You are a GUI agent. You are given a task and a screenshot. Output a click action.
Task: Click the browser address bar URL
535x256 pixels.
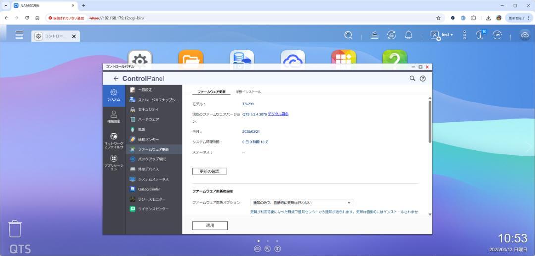(117, 18)
